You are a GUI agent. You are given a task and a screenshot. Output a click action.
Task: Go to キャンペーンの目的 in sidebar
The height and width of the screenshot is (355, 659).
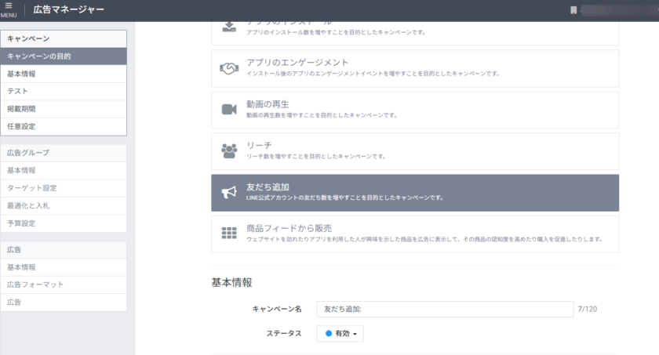pyautogui.click(x=63, y=56)
